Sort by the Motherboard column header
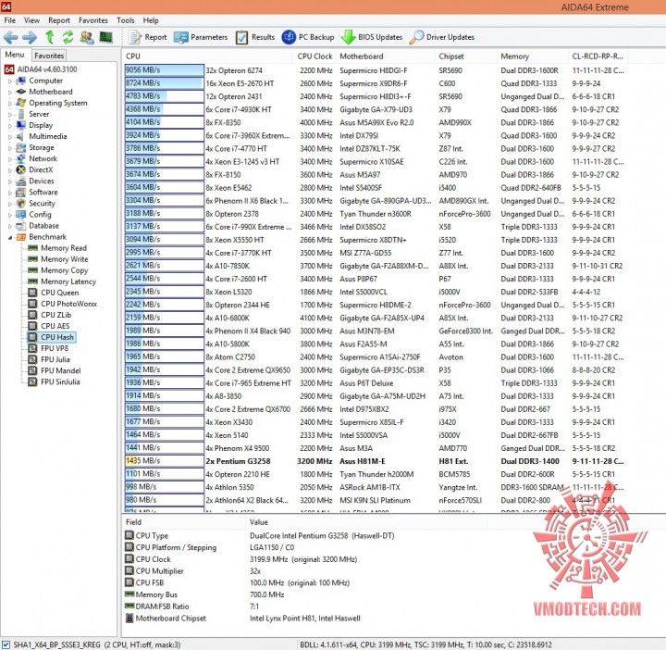The width and height of the screenshot is (666, 650). (x=385, y=56)
